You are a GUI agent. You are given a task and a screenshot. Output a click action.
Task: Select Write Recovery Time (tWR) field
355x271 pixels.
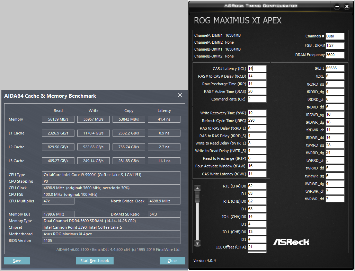257,113
